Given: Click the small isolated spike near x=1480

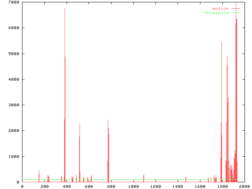Looking at the screenshot, I should pyautogui.click(x=186, y=179).
